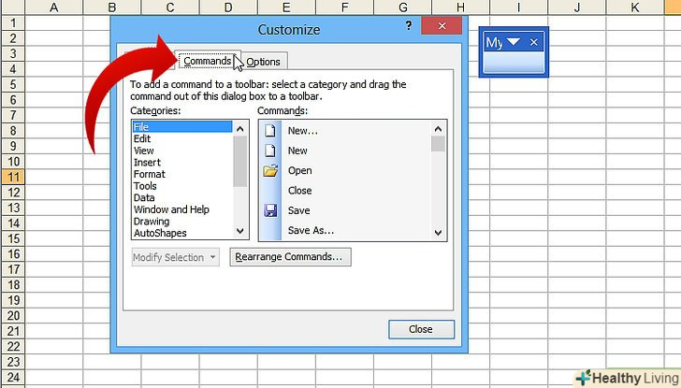This screenshot has width=681, height=388.
Task: Click the Save floppy disk icon
Action: pyautogui.click(x=270, y=210)
